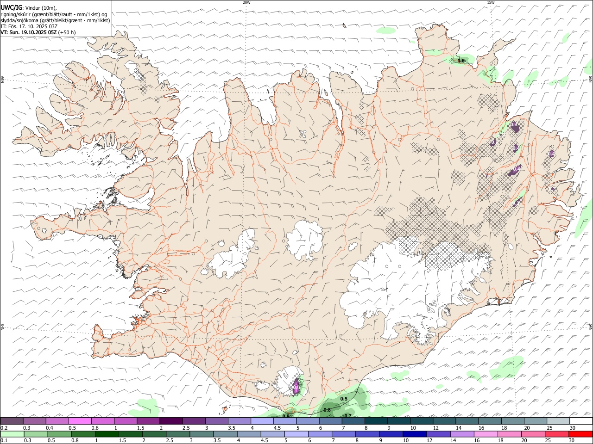Click the "30" label in the bottom legend row
Image resolution: width=593 pixels, height=444 pixels.
[571, 441]
